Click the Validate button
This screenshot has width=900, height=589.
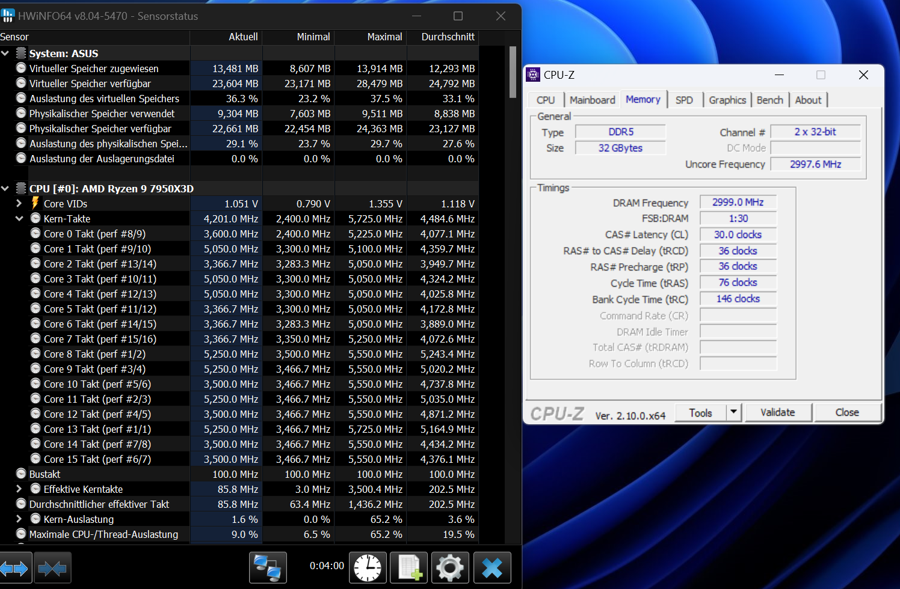(x=777, y=412)
